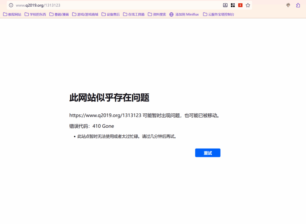Click the site information icon in address bar
The image size is (306, 224).
(11, 5)
